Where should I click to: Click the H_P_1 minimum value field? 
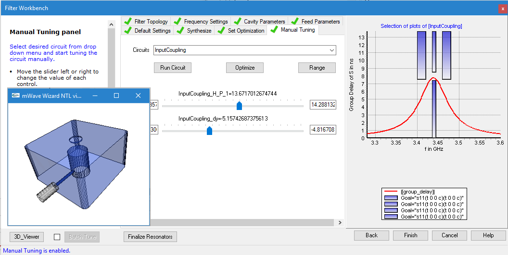point(154,105)
